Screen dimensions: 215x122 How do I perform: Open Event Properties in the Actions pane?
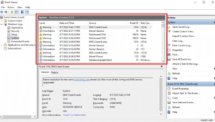click(x=180, y=89)
